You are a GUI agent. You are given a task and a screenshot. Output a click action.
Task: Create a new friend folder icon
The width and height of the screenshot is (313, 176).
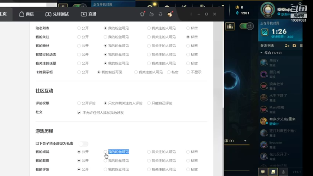tap(295, 46)
